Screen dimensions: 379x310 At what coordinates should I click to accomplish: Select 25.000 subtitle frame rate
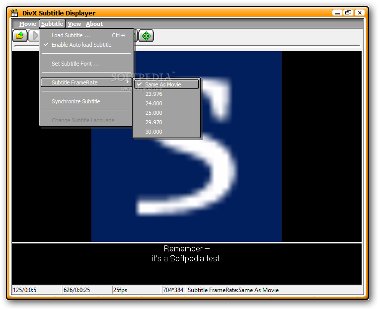(x=166, y=113)
